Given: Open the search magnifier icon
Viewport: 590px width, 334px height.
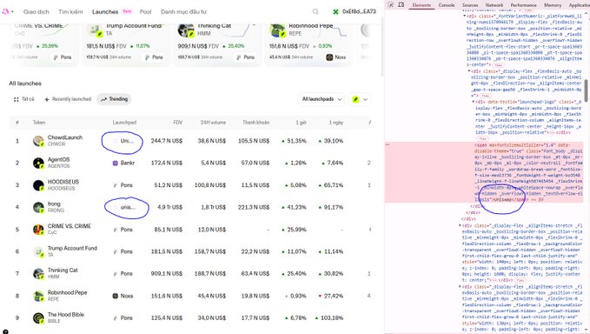Looking at the screenshot, I should click(315, 11).
